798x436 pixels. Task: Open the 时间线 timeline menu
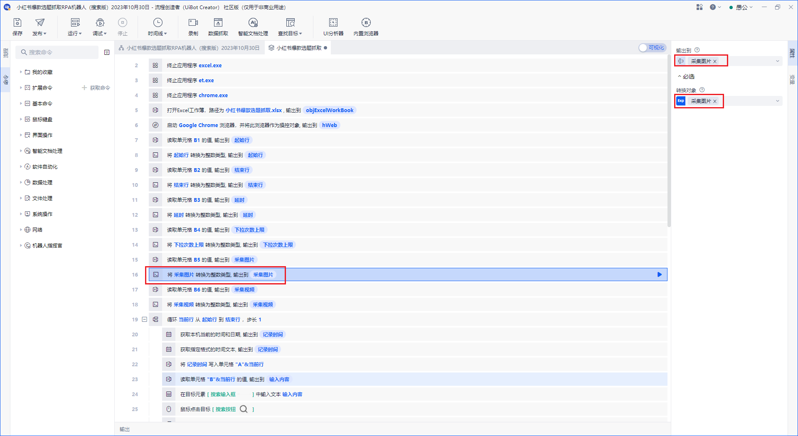pos(158,27)
